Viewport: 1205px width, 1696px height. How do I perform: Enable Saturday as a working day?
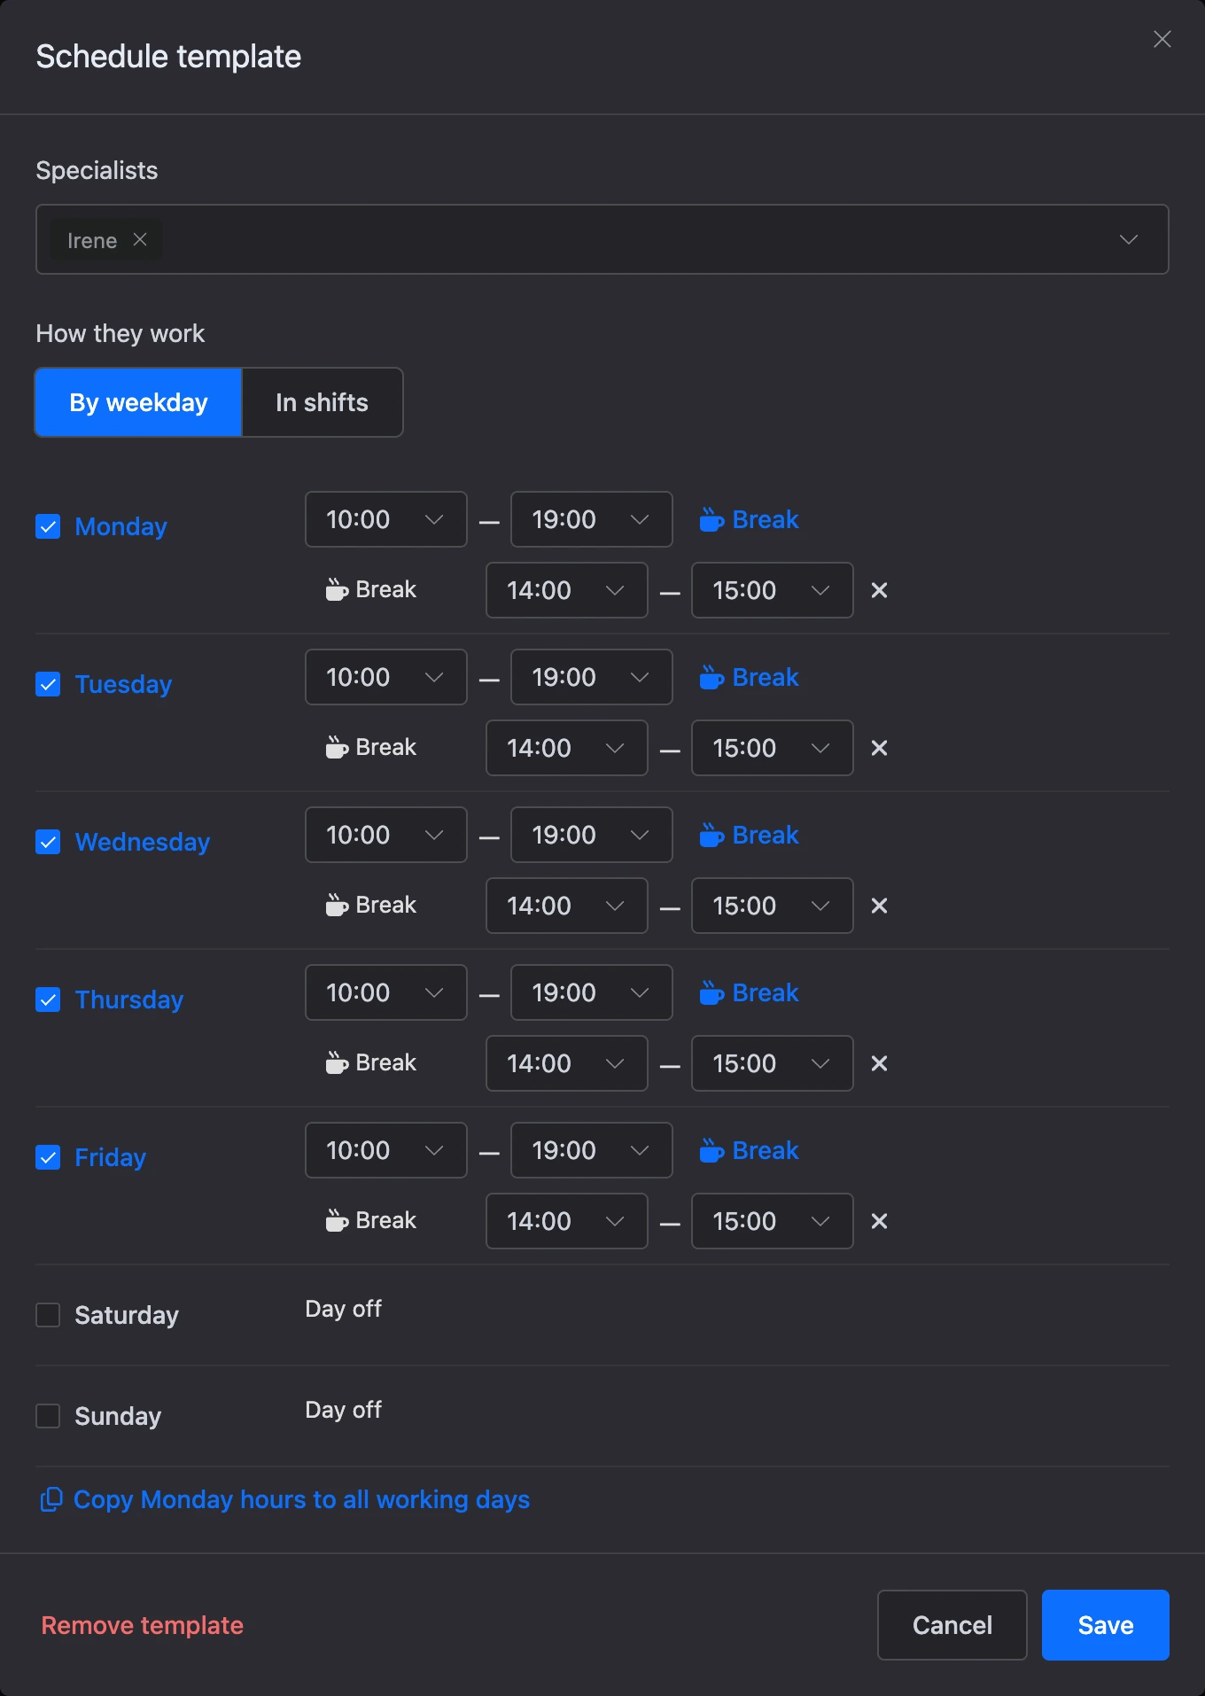coord(48,1315)
